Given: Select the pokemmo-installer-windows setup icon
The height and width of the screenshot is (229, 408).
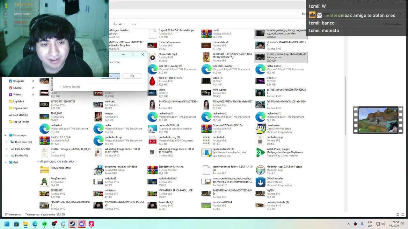Looking at the screenshot, I should tap(98, 170).
